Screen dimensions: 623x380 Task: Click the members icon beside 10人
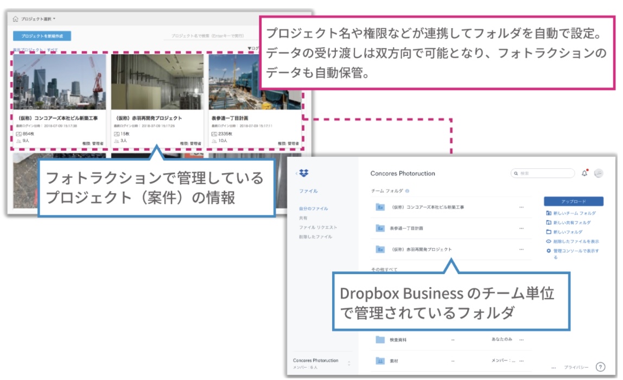(x=214, y=141)
